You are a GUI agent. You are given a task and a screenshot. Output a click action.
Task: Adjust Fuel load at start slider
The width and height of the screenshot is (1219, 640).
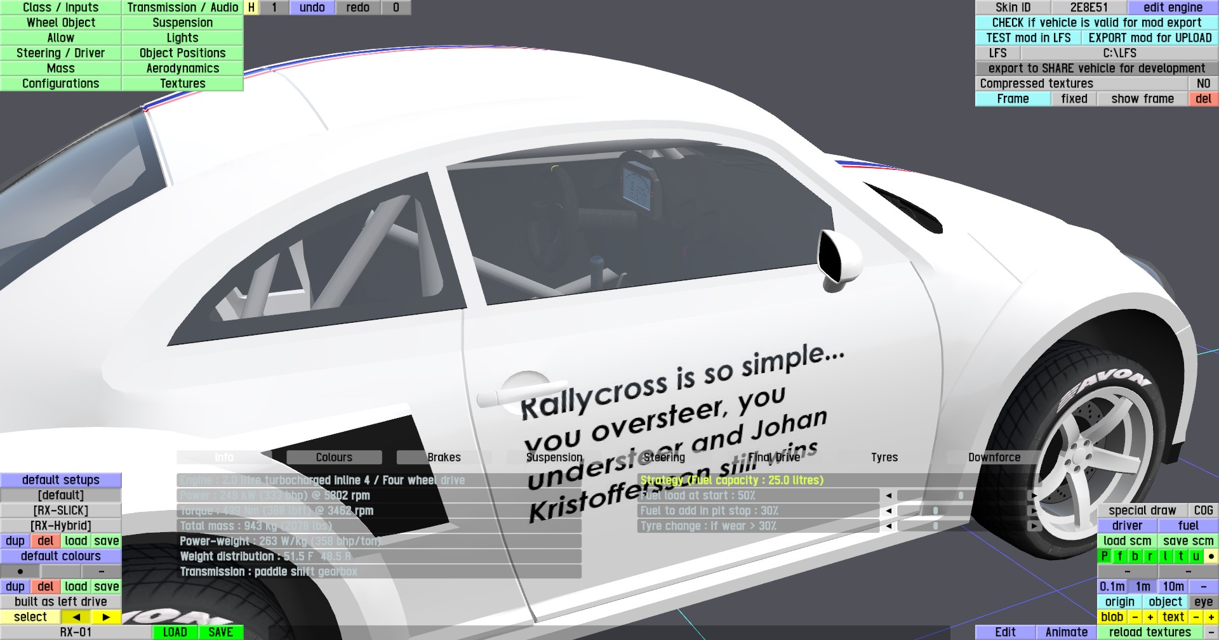point(961,495)
